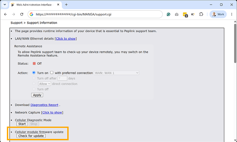Download the Diagnostics Report link
This screenshot has height=142, width=237.
tap(44, 105)
